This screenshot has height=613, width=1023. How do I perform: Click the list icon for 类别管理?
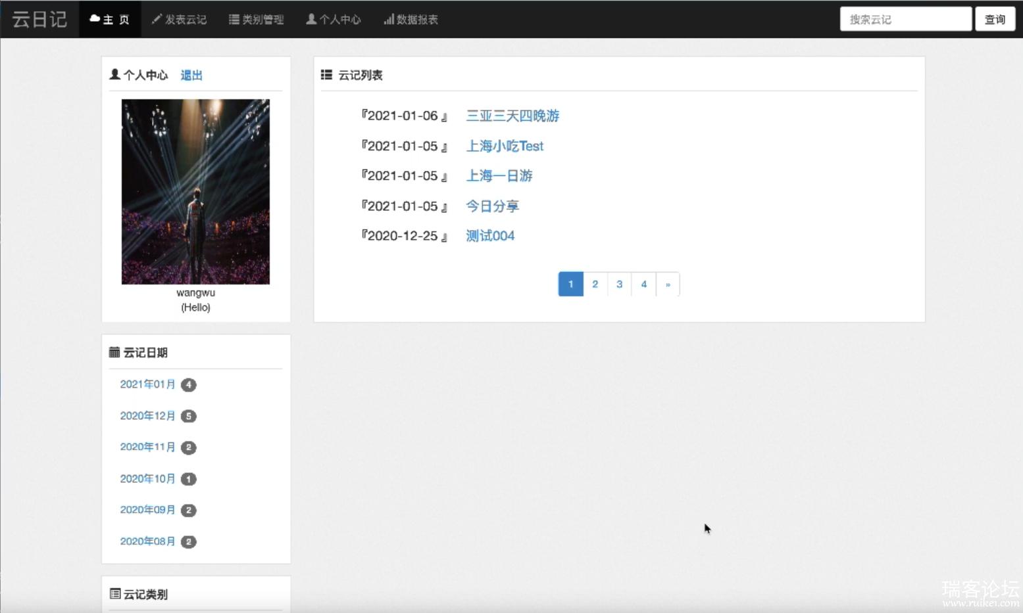234,19
